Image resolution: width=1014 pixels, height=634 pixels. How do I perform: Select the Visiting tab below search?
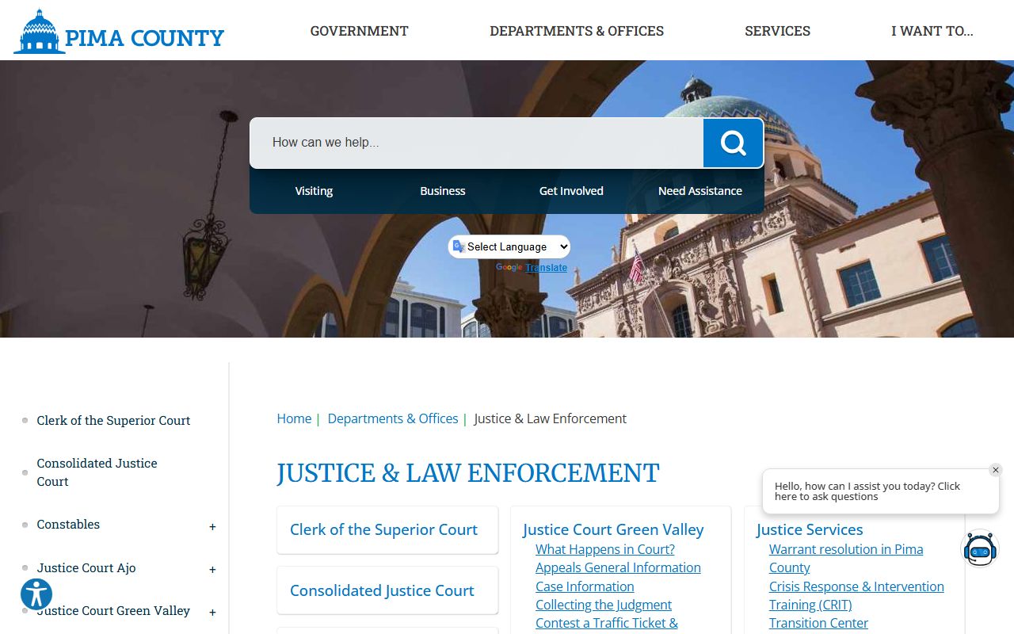314,191
